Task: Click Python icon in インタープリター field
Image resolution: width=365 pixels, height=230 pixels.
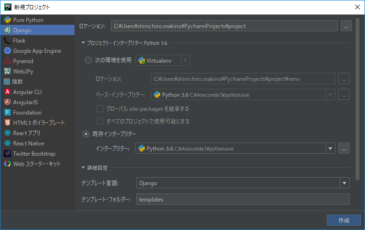Action: click(142, 149)
